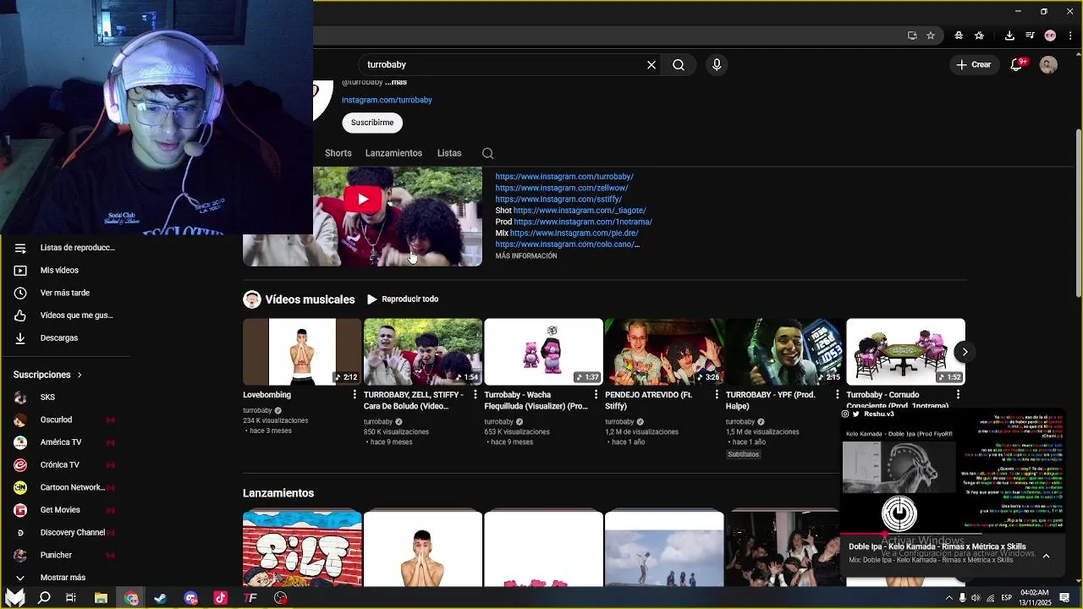Start voice search with microphone
Screen dimensions: 1083x609
(717, 64)
